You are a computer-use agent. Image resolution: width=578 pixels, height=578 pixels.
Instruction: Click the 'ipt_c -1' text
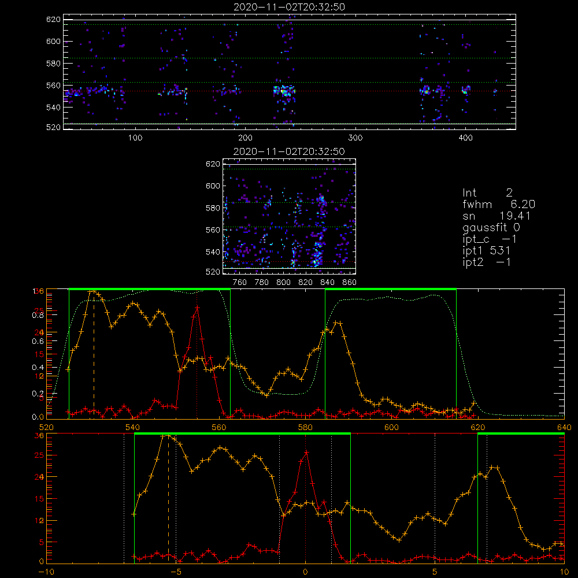tap(490, 239)
